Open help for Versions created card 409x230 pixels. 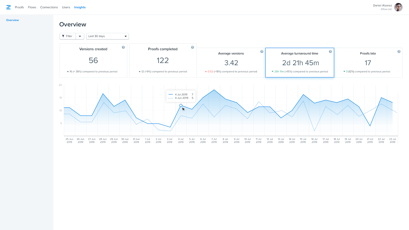point(123,47)
